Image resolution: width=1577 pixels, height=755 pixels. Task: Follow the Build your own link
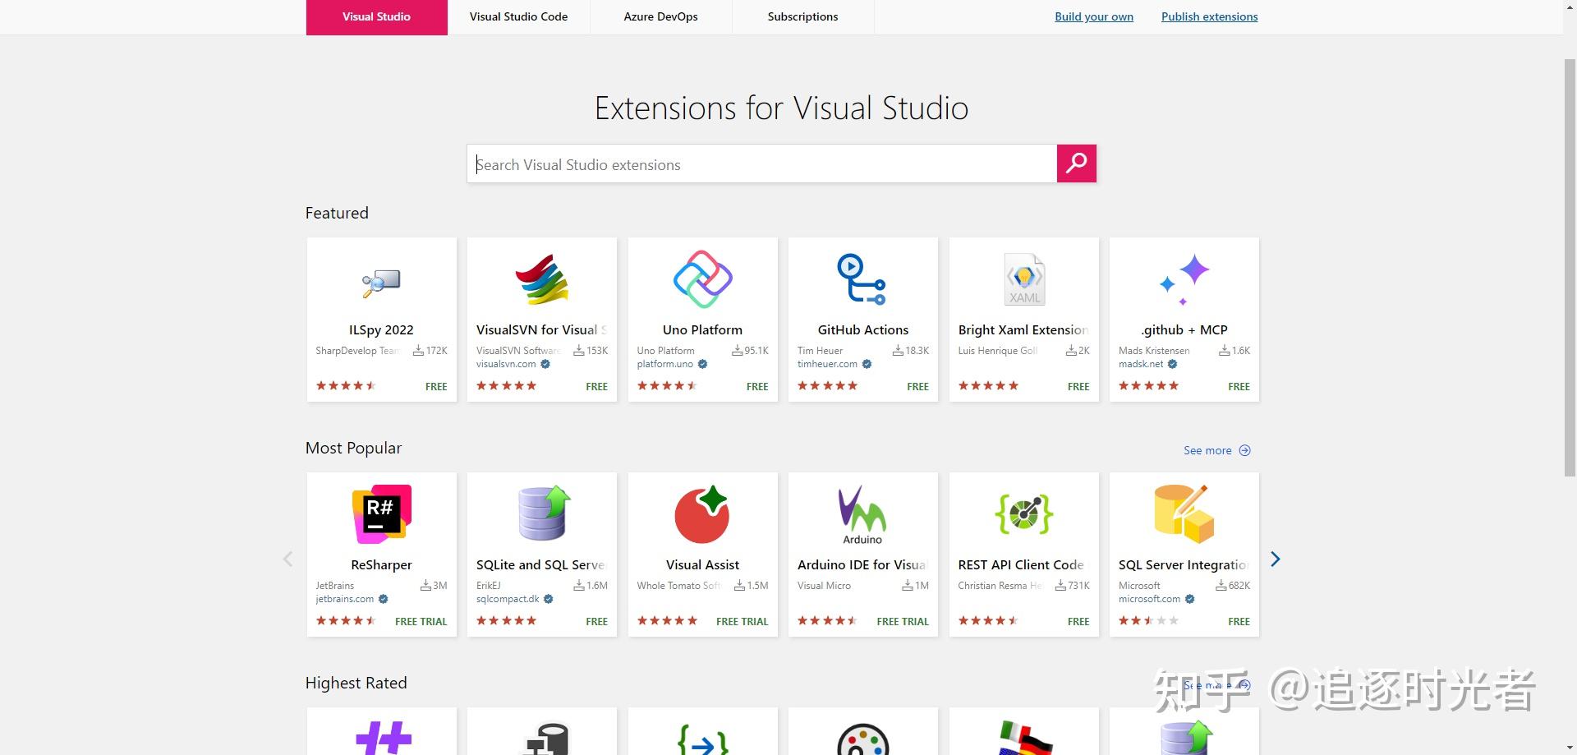(1094, 16)
